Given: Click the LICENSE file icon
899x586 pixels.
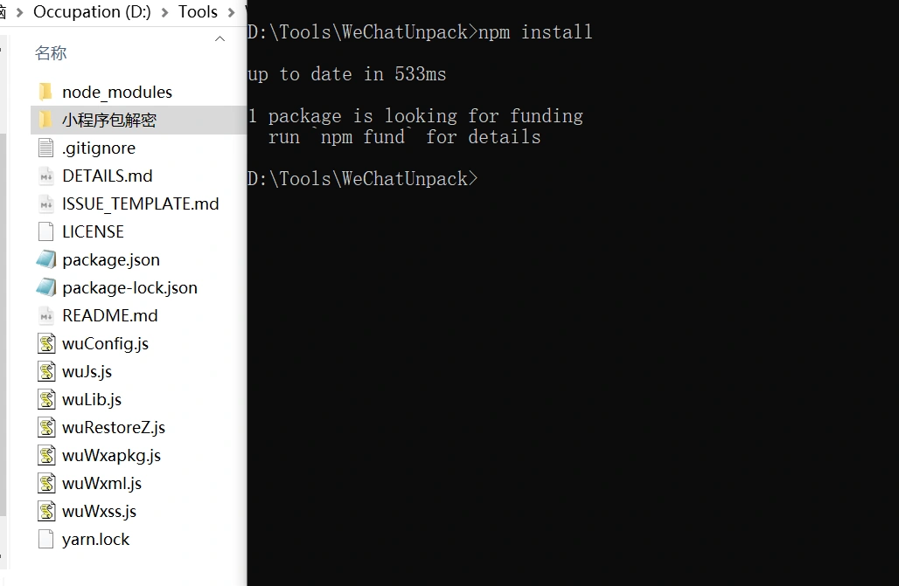Looking at the screenshot, I should click(x=46, y=231).
